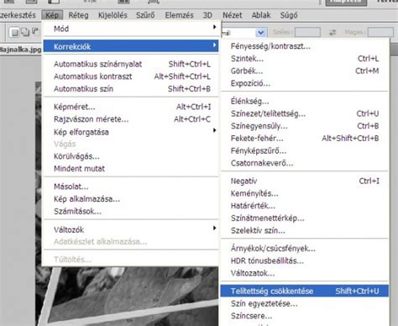
Task: Open Számítások dialog
Action: point(131,211)
